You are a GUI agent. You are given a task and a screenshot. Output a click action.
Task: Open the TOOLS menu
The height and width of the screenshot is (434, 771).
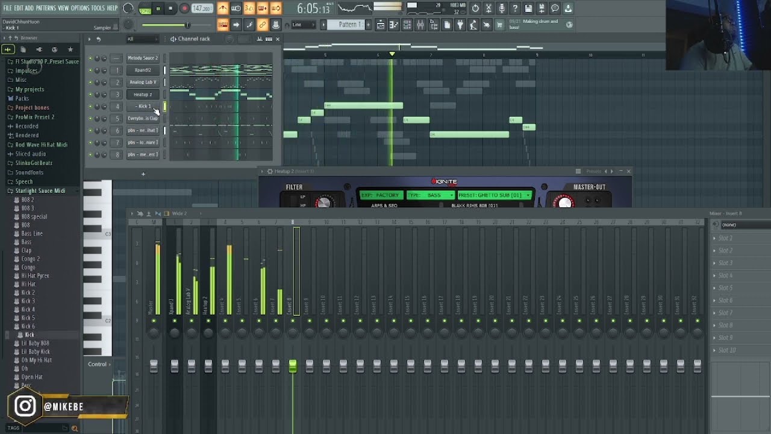[x=98, y=8]
